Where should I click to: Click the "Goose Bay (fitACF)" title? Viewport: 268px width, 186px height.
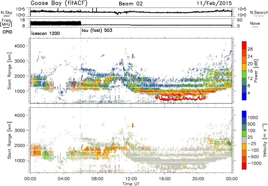tap(59, 3)
